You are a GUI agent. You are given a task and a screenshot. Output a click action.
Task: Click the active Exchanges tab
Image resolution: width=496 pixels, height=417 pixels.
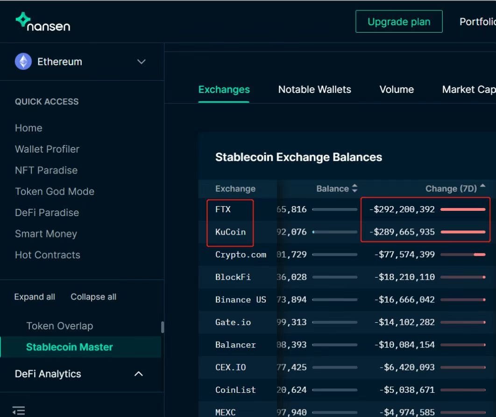tap(224, 89)
